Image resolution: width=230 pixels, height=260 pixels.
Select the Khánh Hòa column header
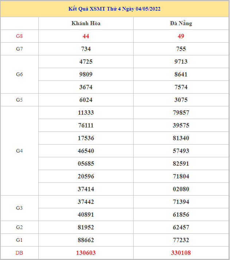[86, 23]
